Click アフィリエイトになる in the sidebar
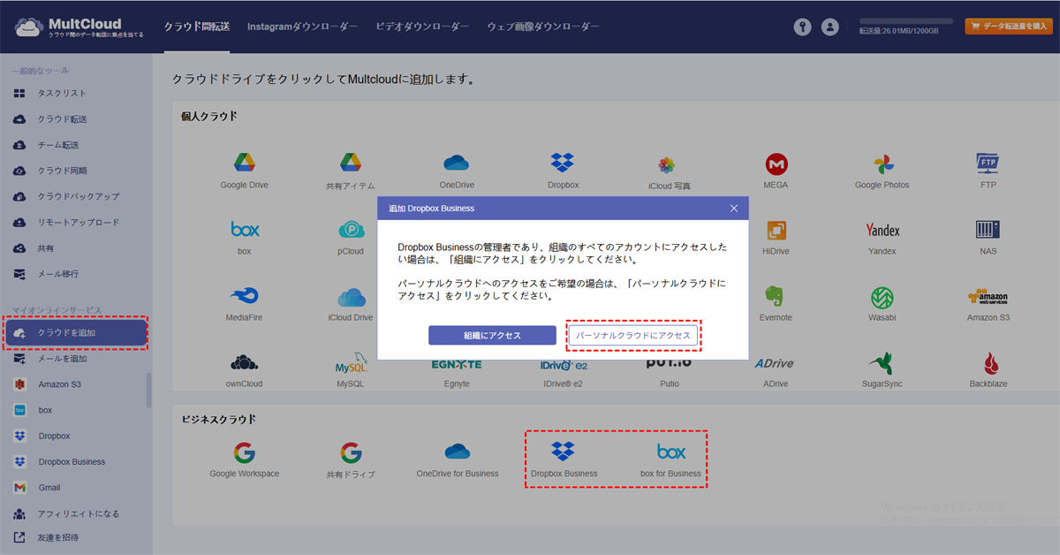Image resolution: width=1060 pixels, height=555 pixels. pyautogui.click(x=76, y=513)
